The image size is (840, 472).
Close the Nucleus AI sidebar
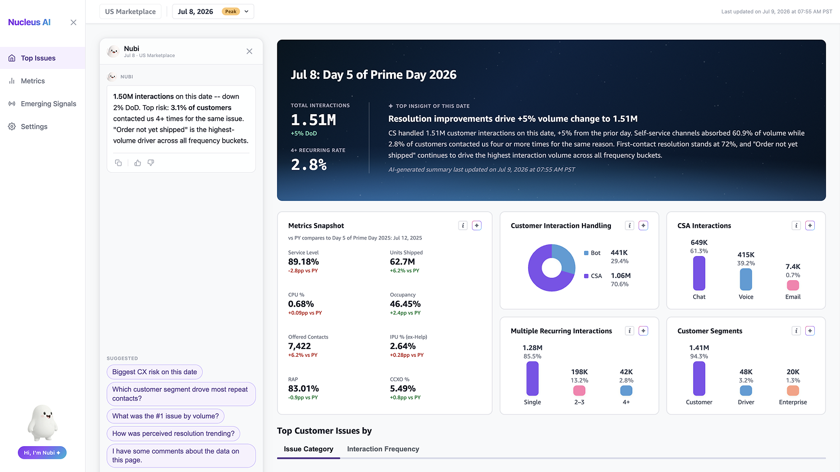(73, 22)
